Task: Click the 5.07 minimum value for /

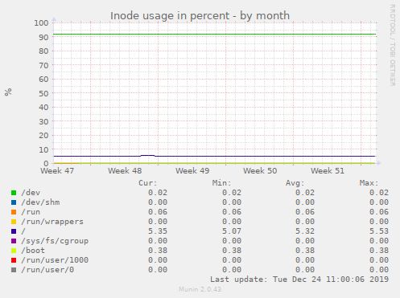Action: pos(232,231)
